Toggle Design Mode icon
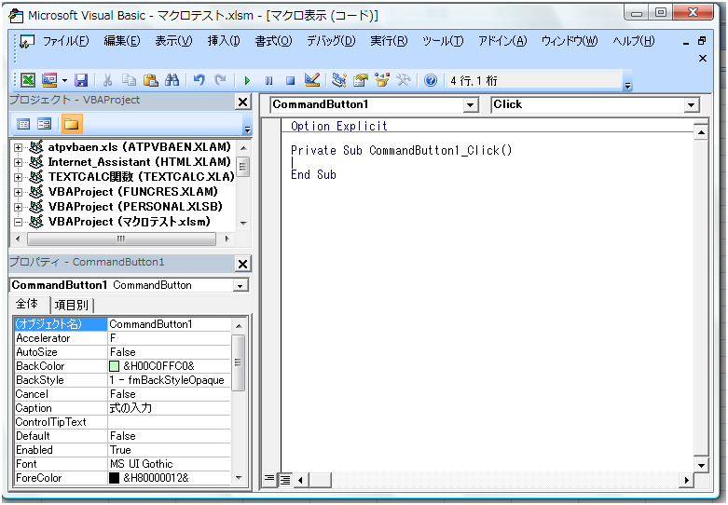Screen dimensions: 728x505 312,80
